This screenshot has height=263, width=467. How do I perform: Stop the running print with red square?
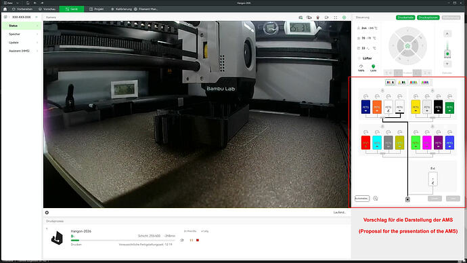(x=198, y=240)
